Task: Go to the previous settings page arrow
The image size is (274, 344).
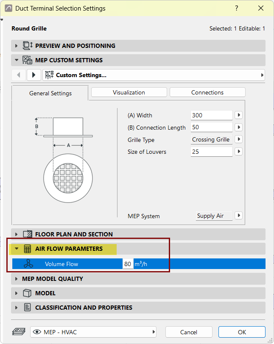Action: tap(19, 75)
